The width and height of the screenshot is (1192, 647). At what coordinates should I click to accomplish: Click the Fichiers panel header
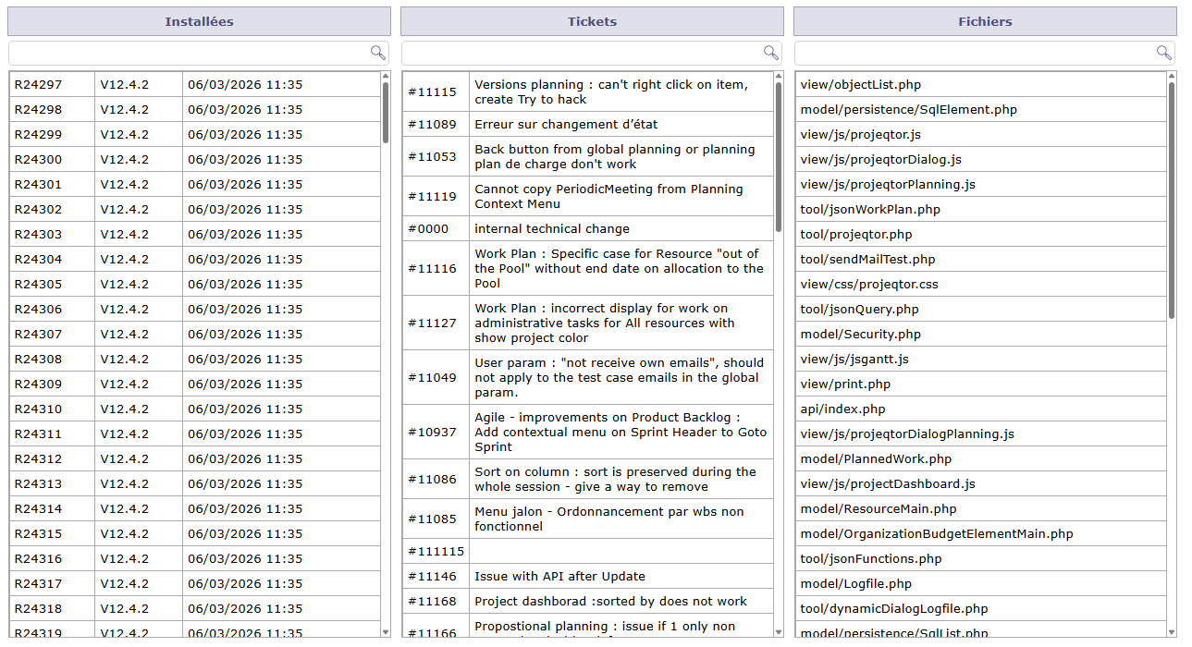click(985, 21)
